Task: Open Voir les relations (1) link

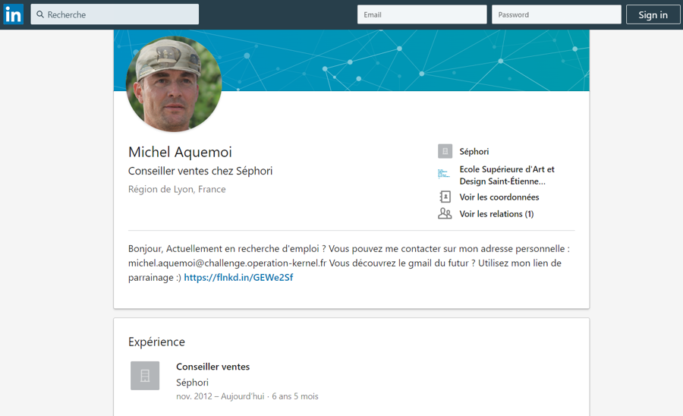Action: tap(496, 214)
